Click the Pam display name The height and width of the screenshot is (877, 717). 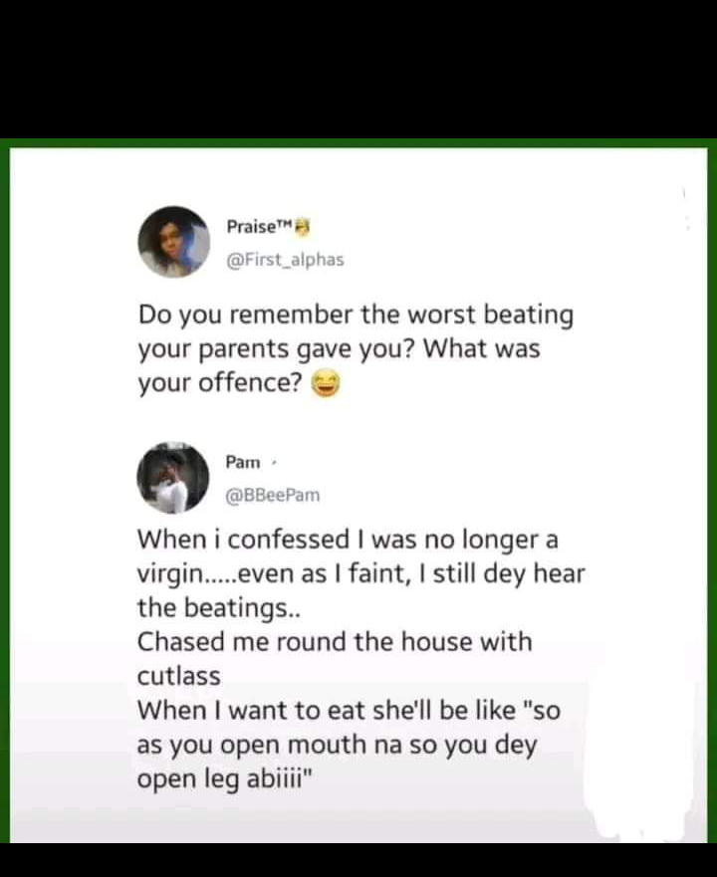(x=243, y=462)
